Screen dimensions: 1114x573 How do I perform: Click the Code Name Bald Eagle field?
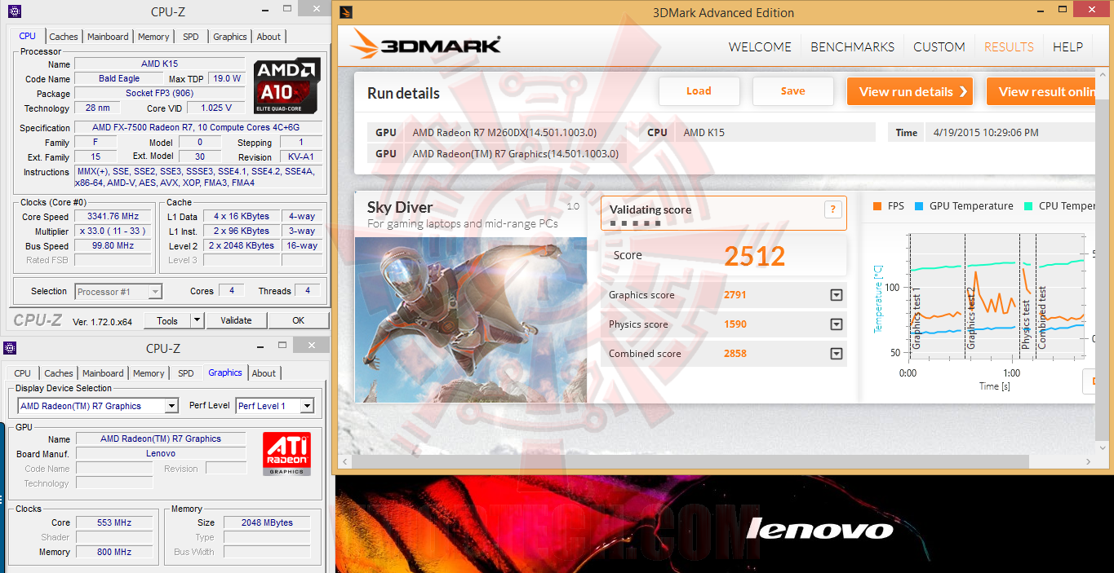[119, 79]
